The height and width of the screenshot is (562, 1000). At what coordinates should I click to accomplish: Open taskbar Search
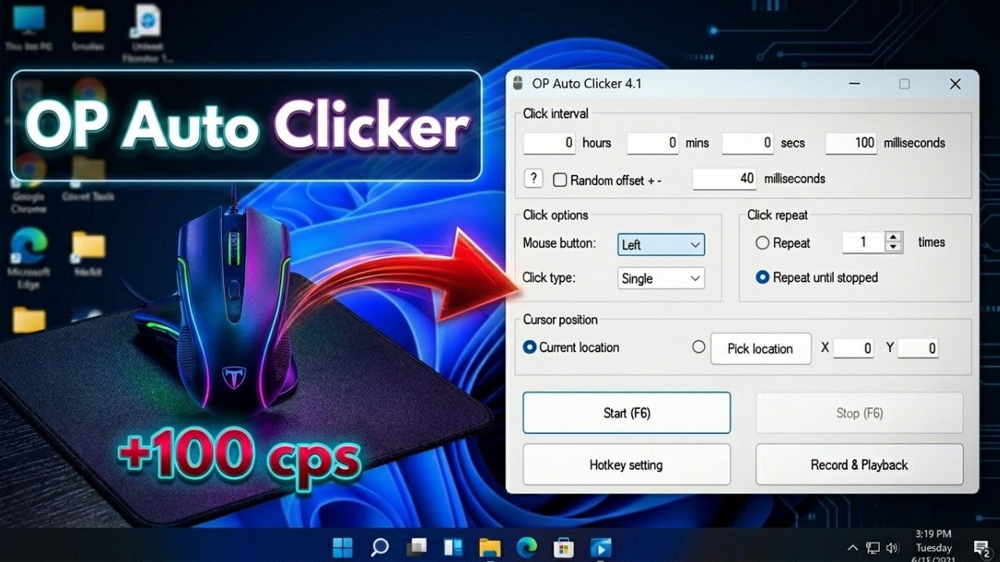tap(380, 546)
